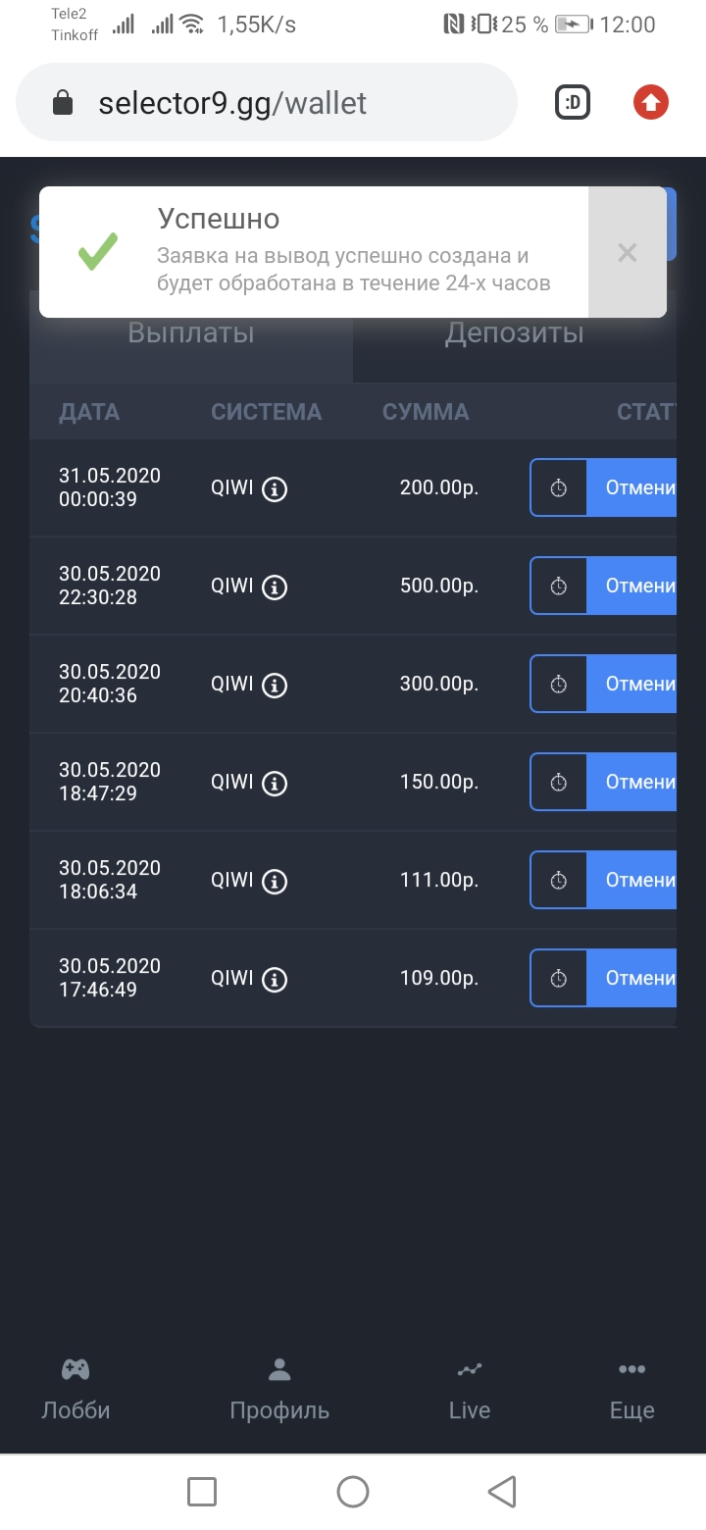706x1530 pixels.
Task: Switch to the Депозиты tab
Action: point(515,333)
